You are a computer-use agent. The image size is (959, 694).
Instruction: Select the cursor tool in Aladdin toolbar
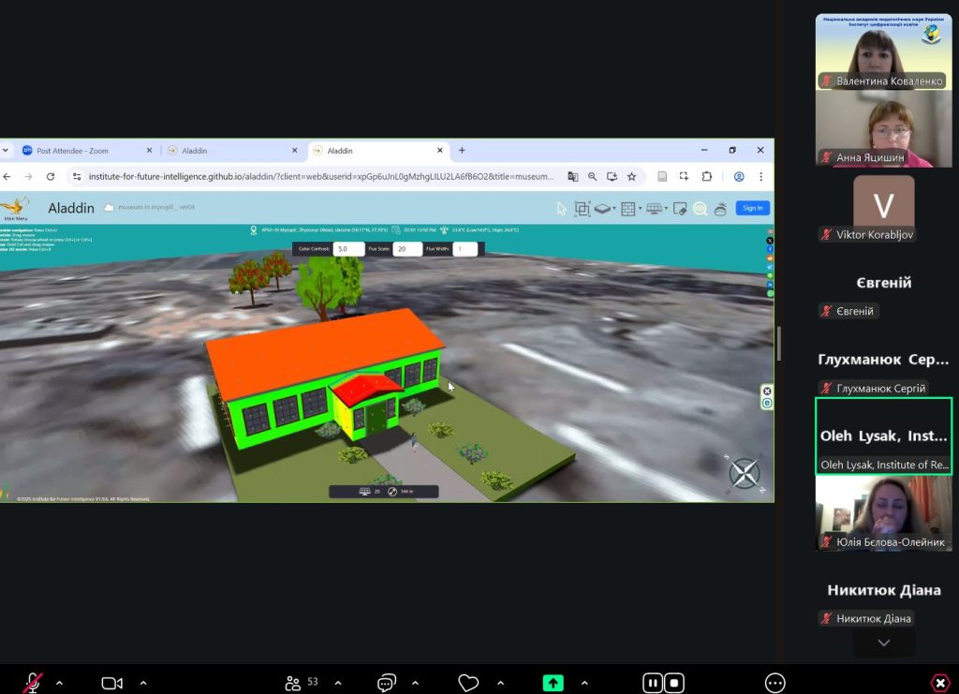click(562, 208)
